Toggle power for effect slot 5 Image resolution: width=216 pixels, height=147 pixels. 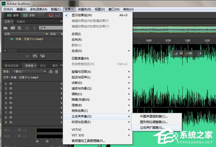[11, 103]
